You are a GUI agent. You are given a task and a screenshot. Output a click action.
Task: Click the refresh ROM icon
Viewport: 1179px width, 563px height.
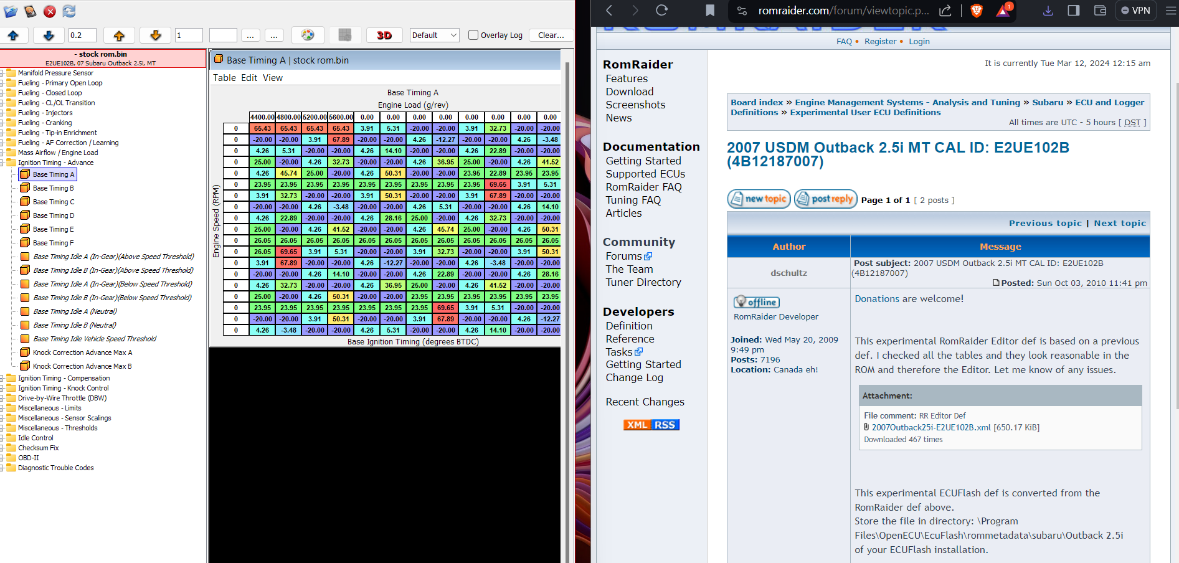69,11
